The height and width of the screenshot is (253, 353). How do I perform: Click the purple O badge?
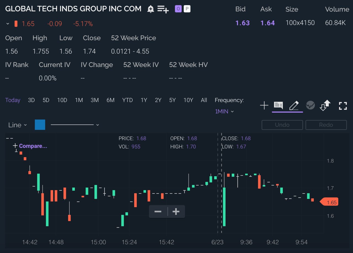178,9
